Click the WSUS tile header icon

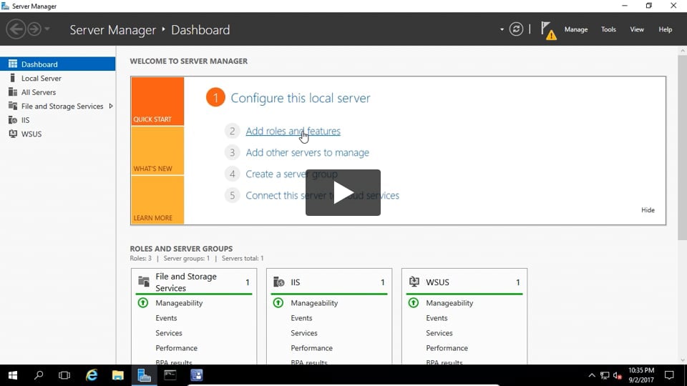click(414, 282)
